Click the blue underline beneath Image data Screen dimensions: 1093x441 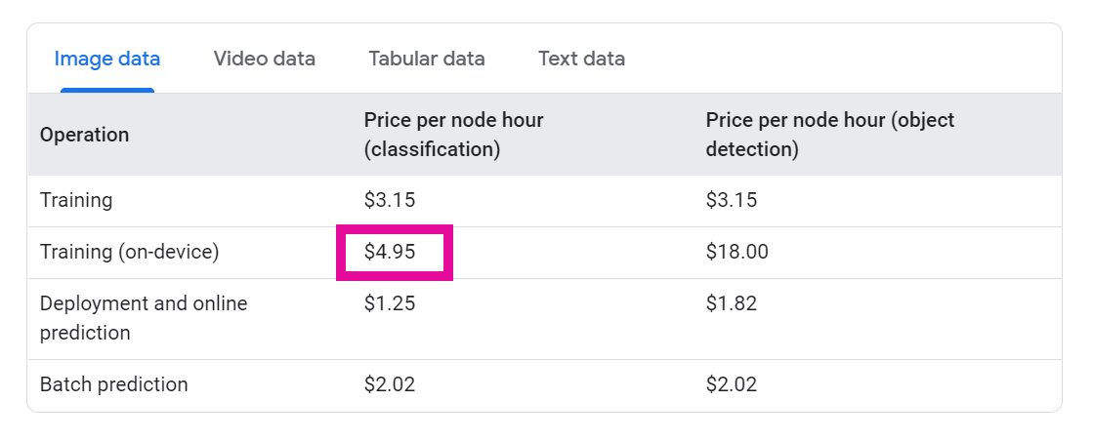click(x=107, y=91)
